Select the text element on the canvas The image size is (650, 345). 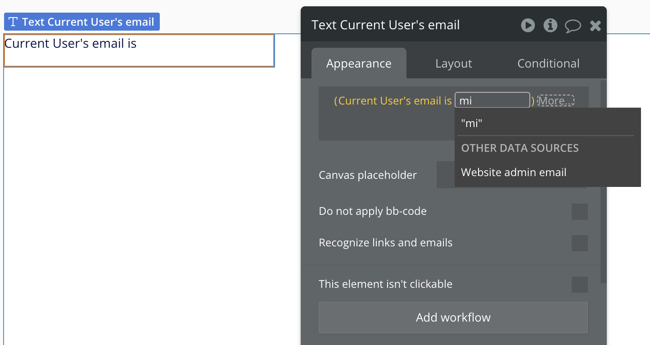139,50
